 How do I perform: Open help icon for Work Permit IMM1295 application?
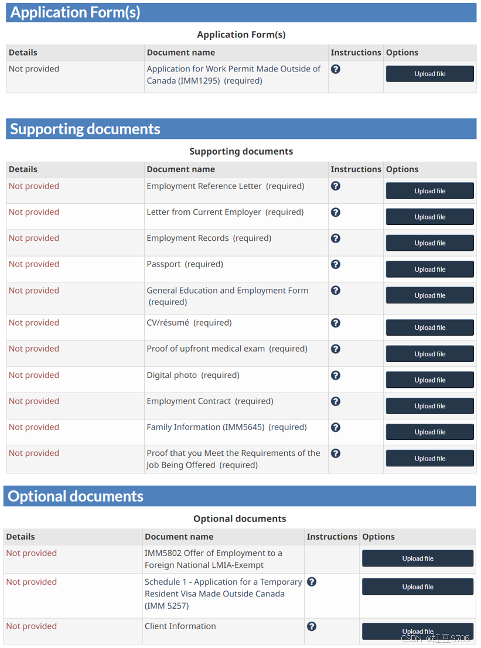tap(336, 69)
